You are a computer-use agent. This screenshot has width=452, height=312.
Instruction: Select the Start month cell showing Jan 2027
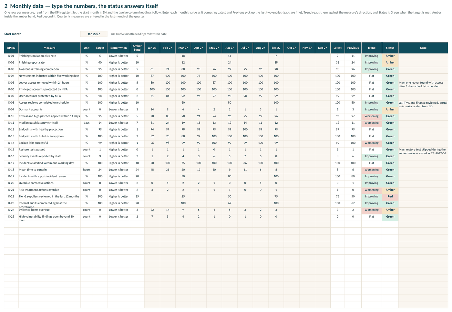94,34
